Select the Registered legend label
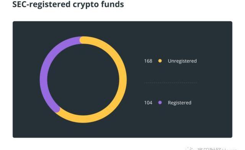 click(180, 103)
